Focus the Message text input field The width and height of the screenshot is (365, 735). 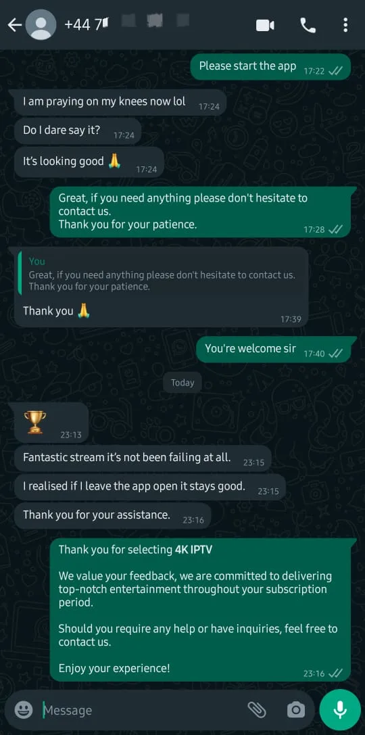(141, 710)
